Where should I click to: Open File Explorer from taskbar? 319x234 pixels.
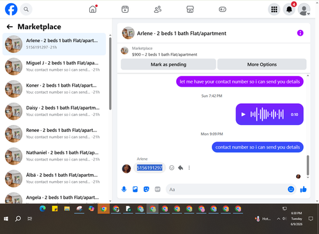click(x=67, y=208)
